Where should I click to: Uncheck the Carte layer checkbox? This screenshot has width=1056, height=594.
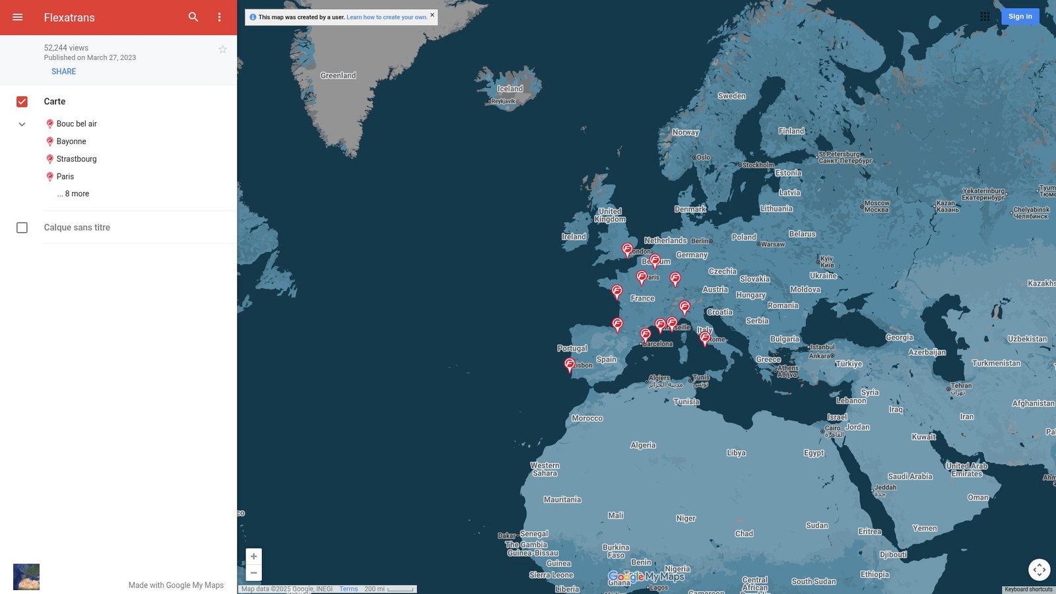(x=22, y=102)
